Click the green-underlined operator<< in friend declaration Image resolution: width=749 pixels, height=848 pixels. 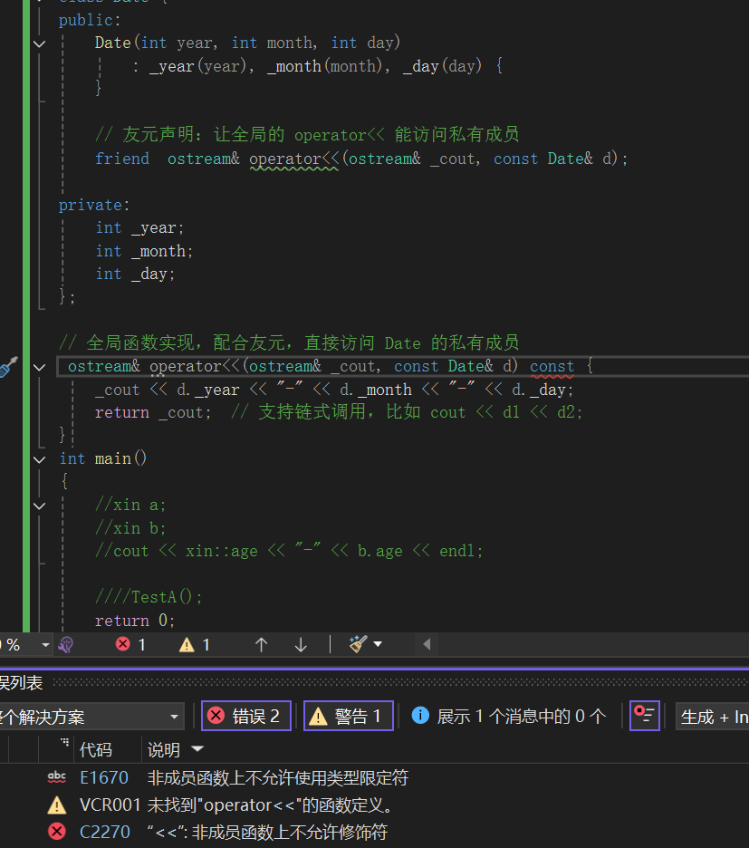click(294, 159)
